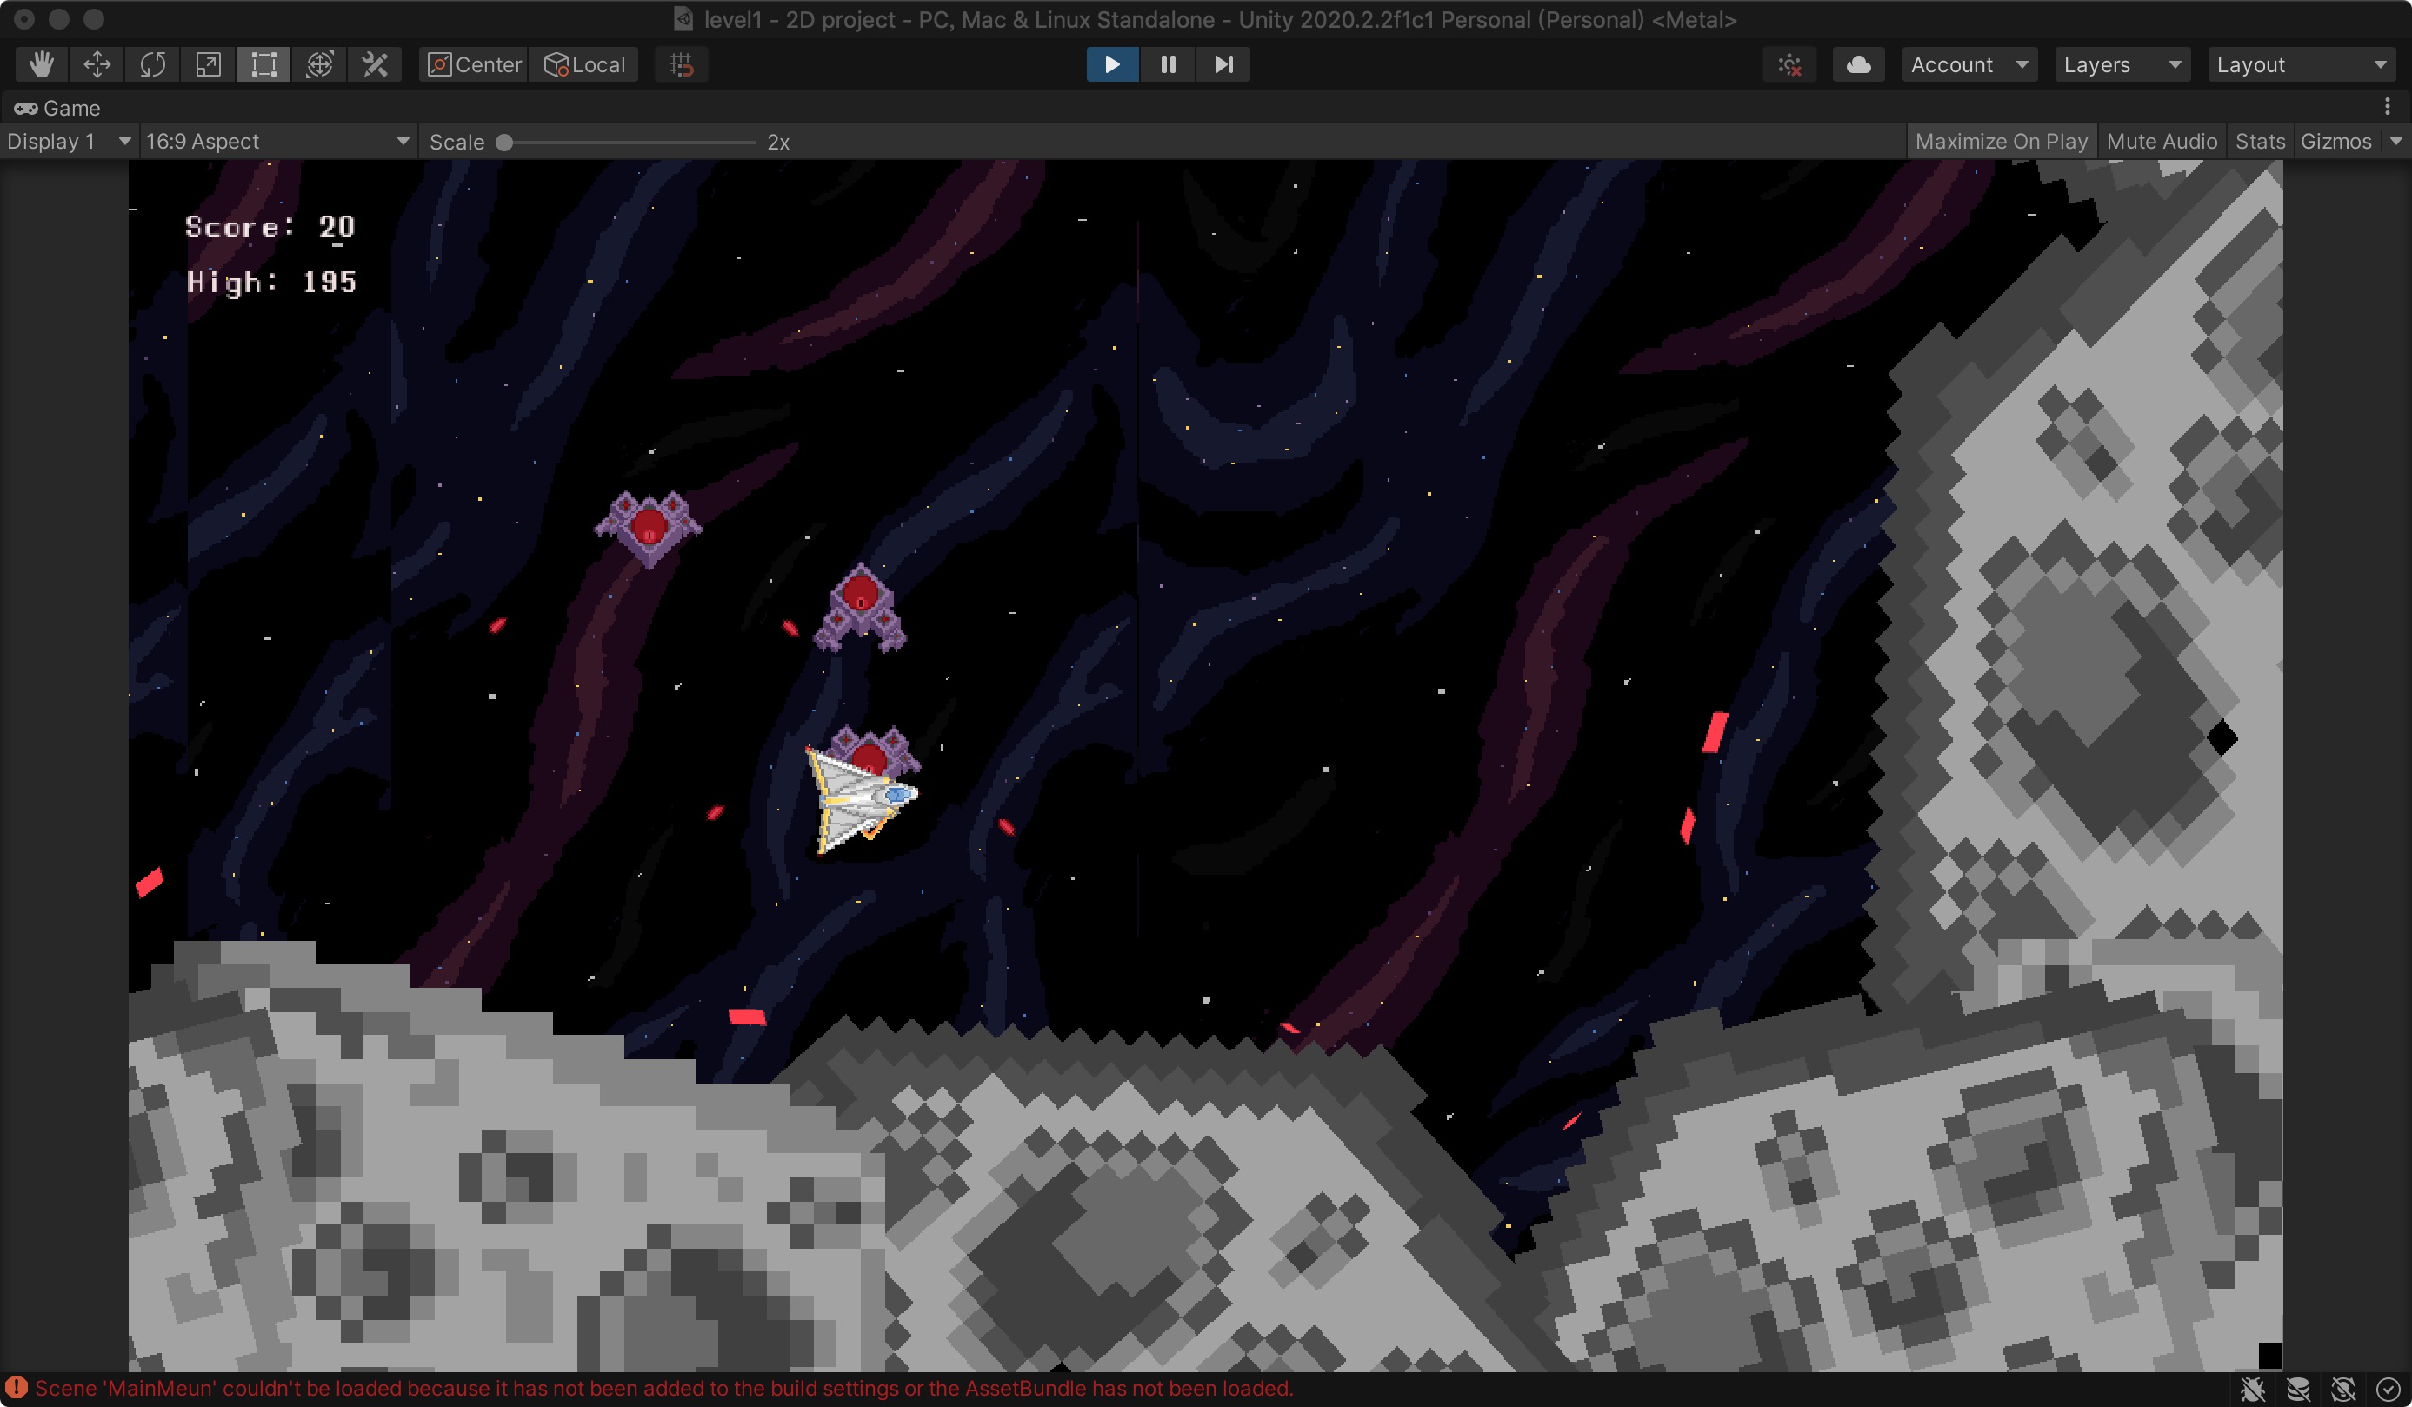Open the grid snapping settings icon
This screenshot has height=1407, width=2412.
[682, 64]
